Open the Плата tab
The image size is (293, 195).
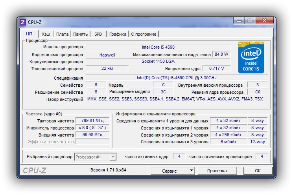63,34
